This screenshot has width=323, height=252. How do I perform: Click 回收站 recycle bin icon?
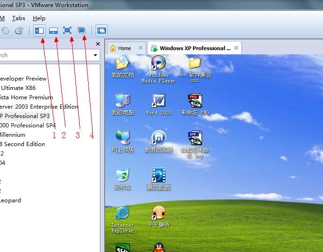(x=122, y=179)
